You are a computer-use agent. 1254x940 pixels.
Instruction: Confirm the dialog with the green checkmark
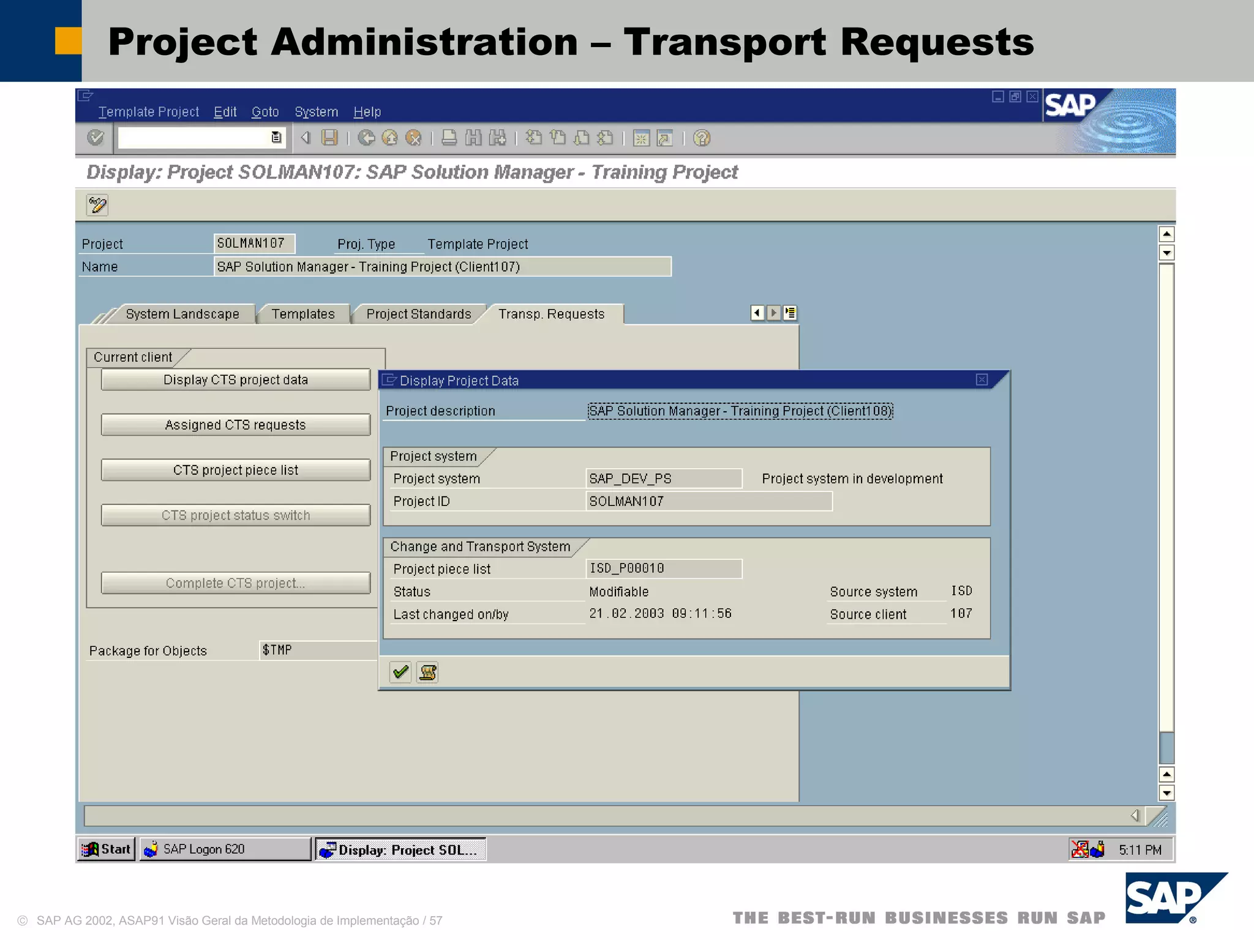click(x=400, y=673)
